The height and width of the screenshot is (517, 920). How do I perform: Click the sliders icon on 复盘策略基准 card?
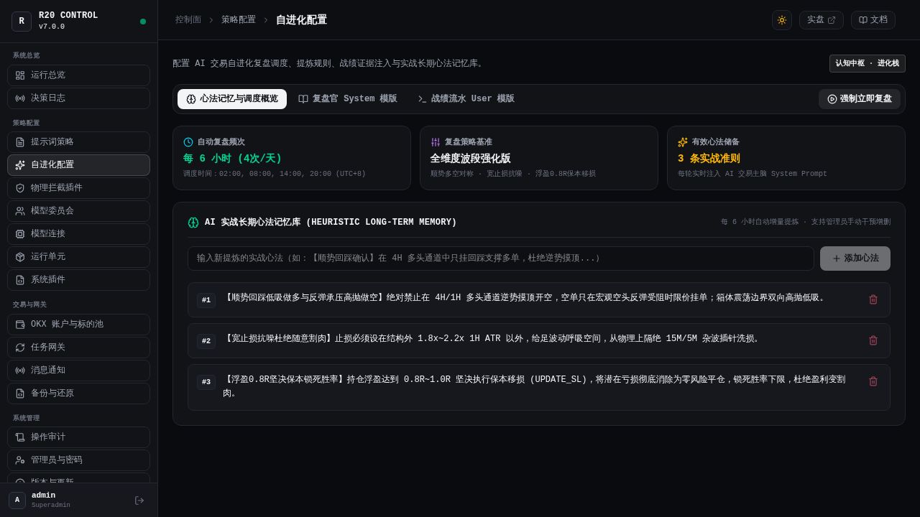point(436,142)
